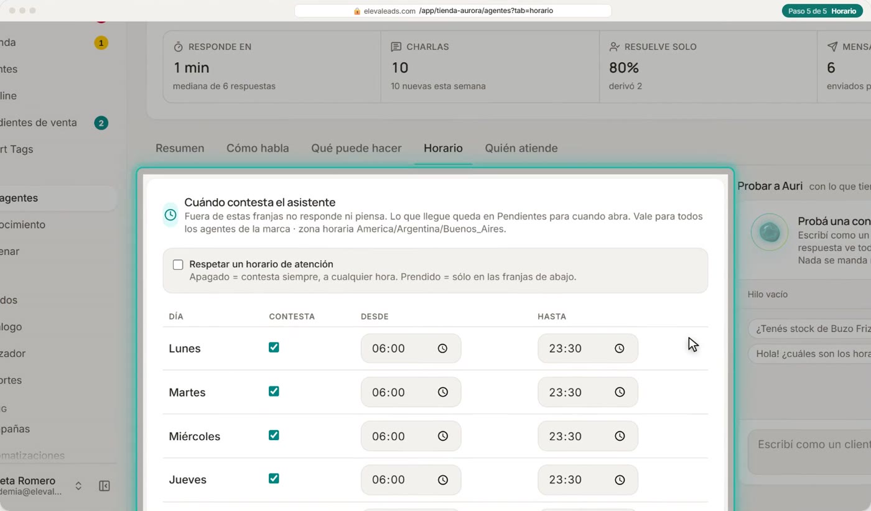Click the Auri assistant avatar orb
The image size is (871, 511).
tap(770, 232)
